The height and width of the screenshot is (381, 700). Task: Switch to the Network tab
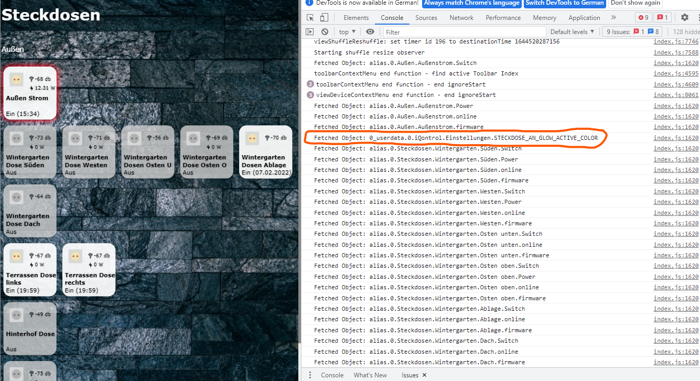point(461,17)
